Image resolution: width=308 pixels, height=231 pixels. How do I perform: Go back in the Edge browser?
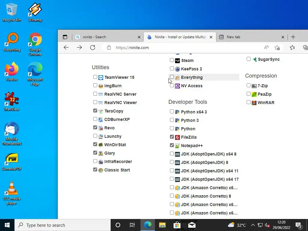pyautogui.click(x=66, y=47)
